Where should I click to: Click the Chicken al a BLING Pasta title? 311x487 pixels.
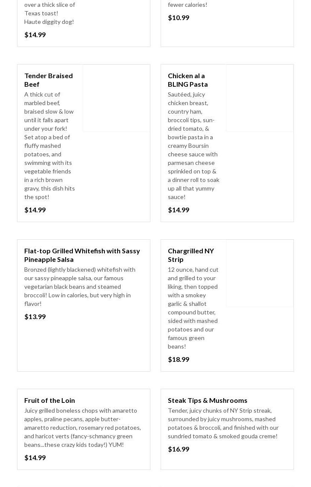point(187,80)
